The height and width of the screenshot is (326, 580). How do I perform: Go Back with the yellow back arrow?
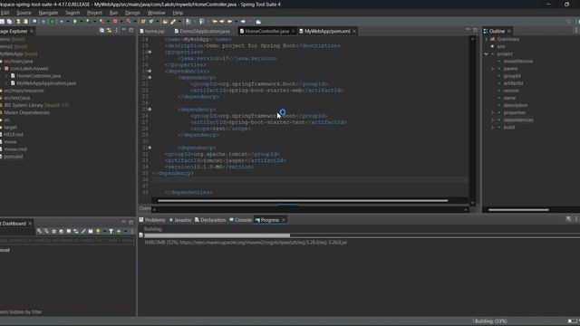point(229,22)
